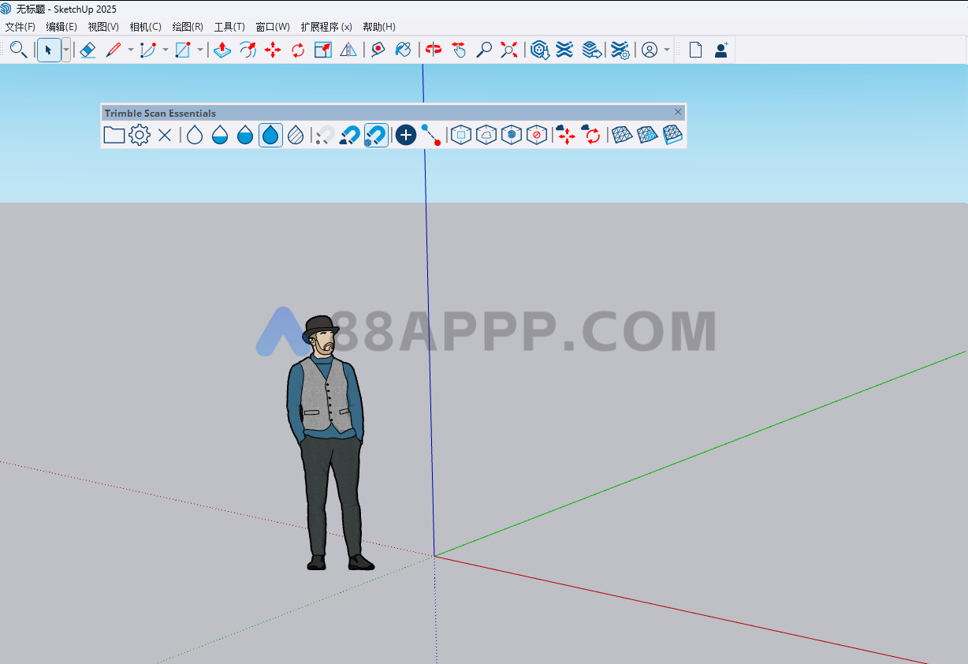Select the one-third filled droplet level
This screenshot has width=968, height=664.
[x=220, y=135]
